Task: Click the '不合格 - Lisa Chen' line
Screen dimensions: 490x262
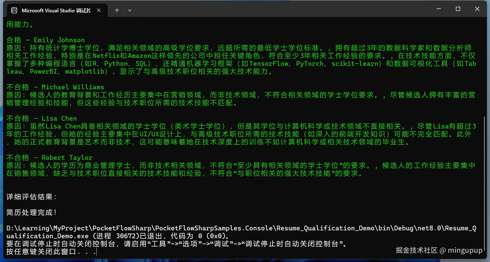Action: [41, 118]
